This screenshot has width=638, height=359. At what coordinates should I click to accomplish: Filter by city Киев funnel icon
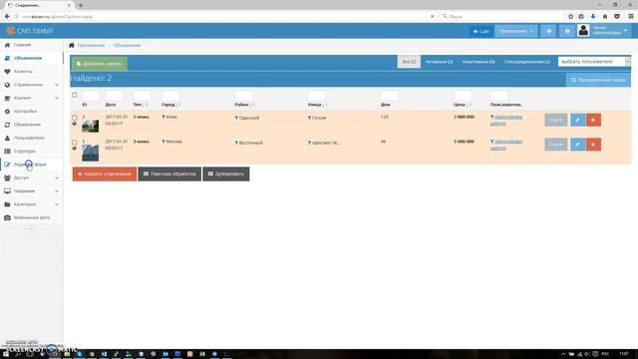(163, 118)
